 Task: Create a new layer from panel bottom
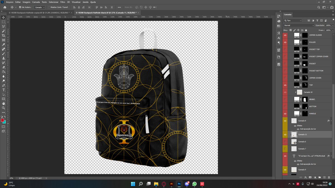(324, 177)
